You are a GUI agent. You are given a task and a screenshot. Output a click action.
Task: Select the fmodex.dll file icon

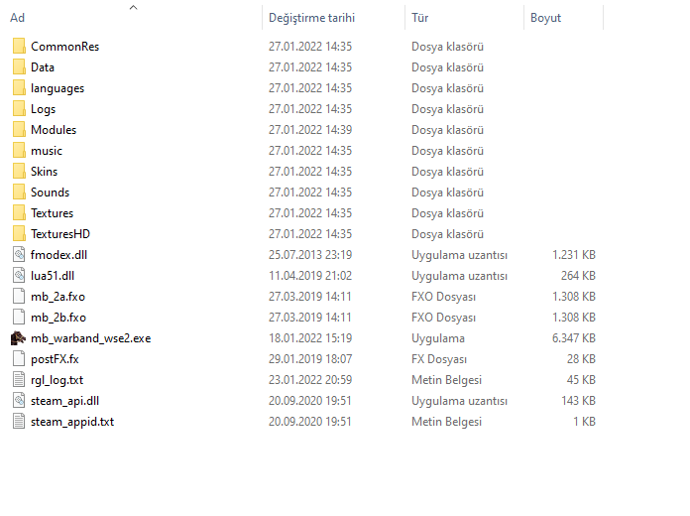19,255
